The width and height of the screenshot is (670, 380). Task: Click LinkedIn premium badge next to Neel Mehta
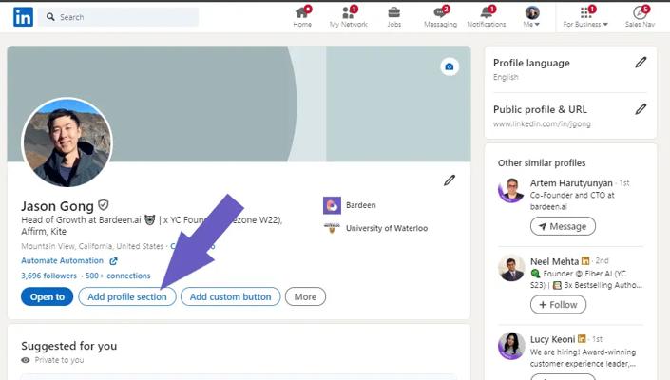click(585, 260)
